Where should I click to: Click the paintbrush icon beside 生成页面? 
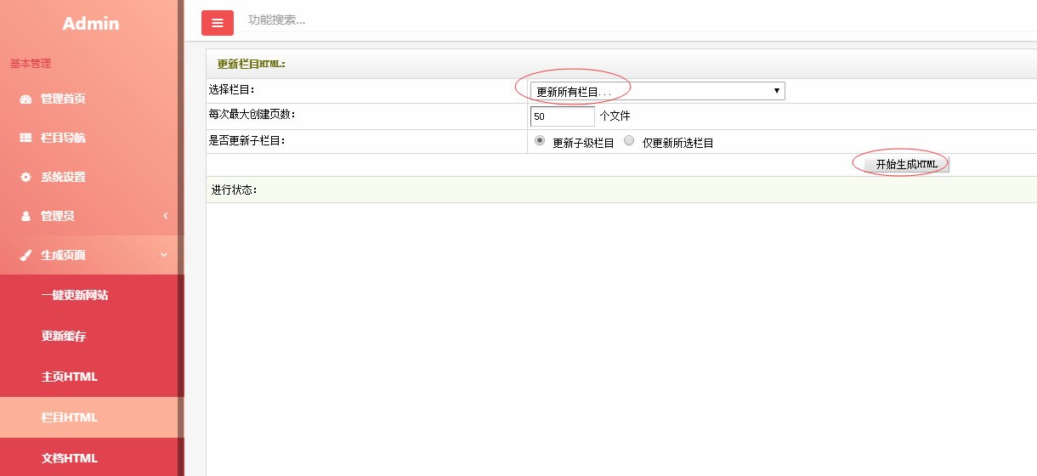click(x=25, y=255)
